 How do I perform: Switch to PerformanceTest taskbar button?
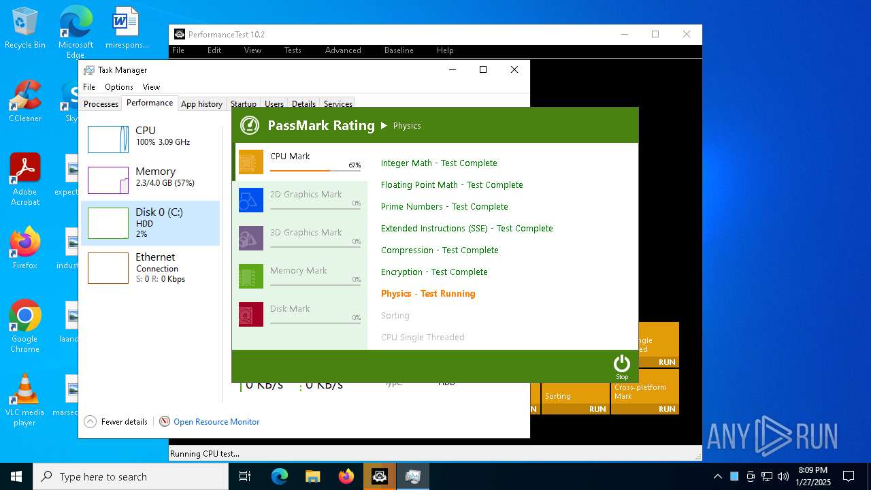click(379, 476)
